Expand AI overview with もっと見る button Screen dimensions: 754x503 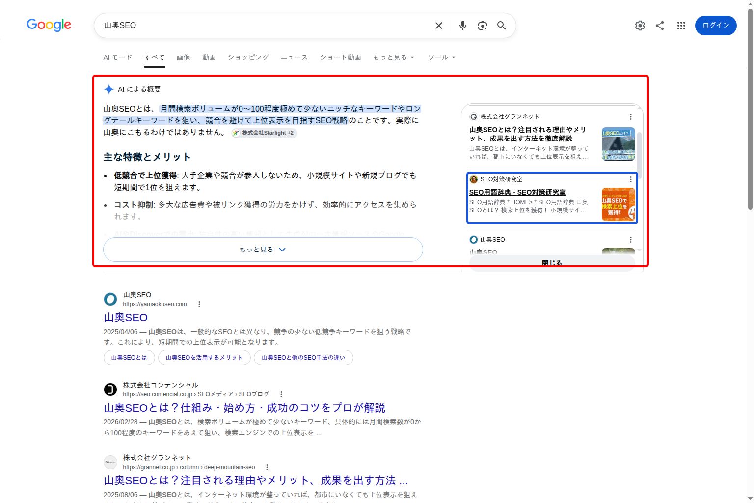[263, 250]
